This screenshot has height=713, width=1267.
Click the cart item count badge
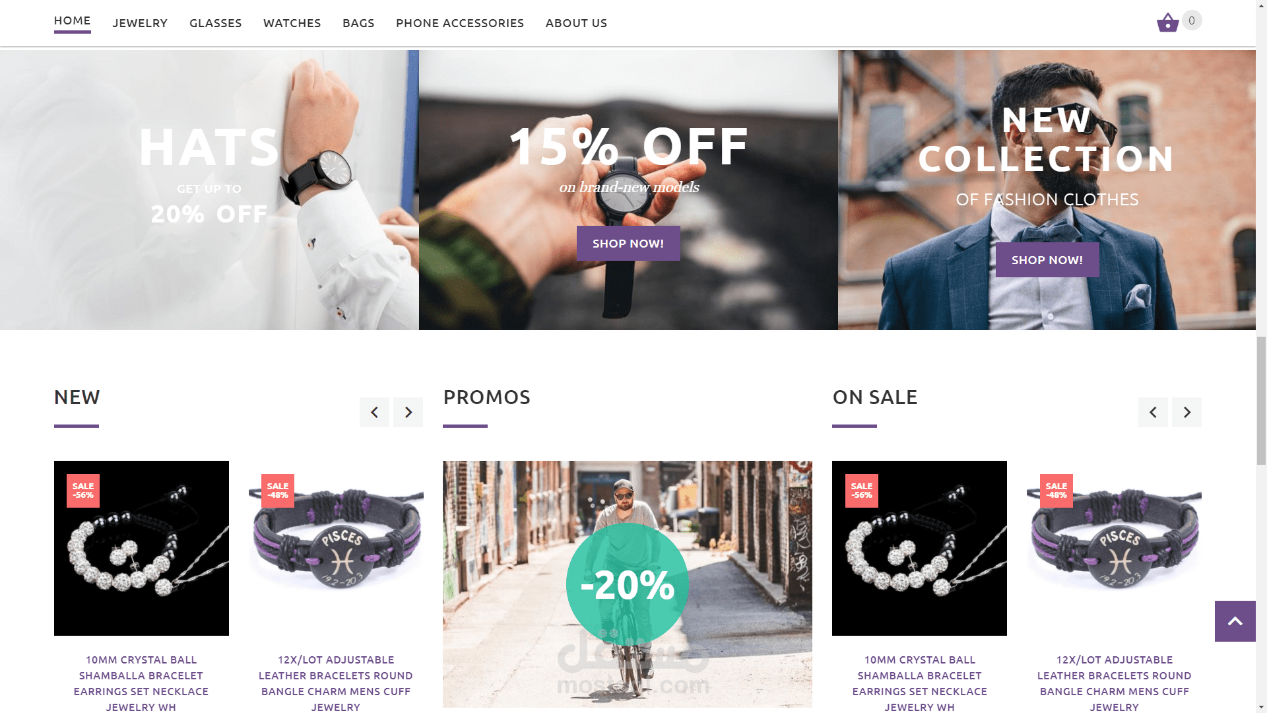coord(1191,20)
